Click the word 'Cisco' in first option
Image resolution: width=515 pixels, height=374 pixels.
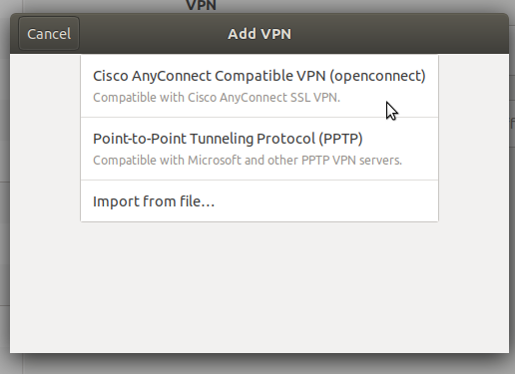tap(111, 76)
